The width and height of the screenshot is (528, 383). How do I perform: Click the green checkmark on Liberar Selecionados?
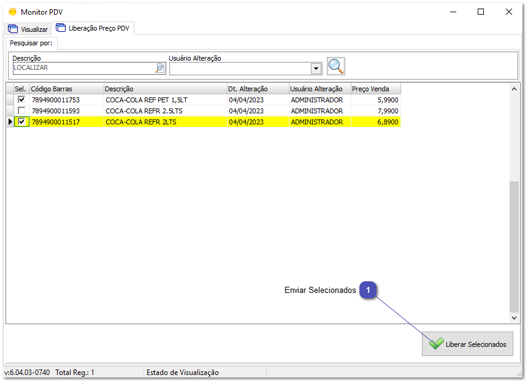coord(436,344)
